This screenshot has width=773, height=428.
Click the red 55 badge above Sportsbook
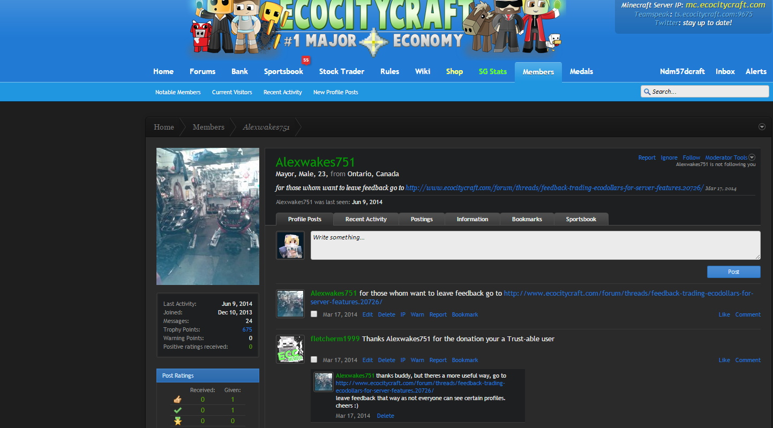click(306, 60)
